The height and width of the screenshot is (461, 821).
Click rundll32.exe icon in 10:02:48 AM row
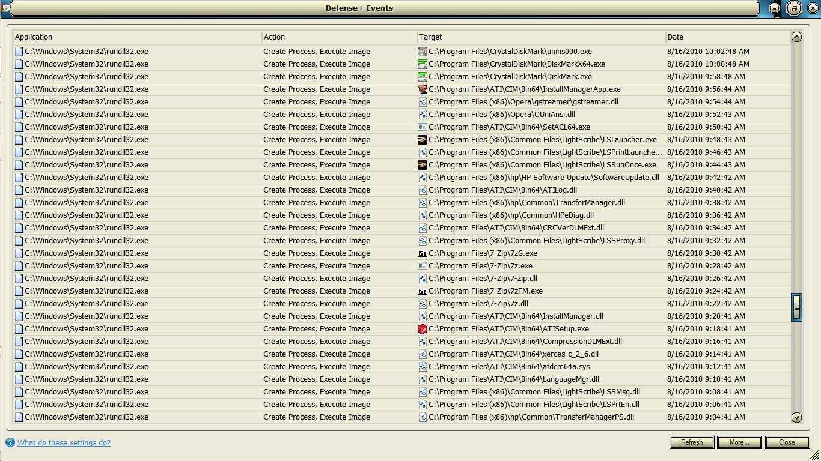pos(19,52)
